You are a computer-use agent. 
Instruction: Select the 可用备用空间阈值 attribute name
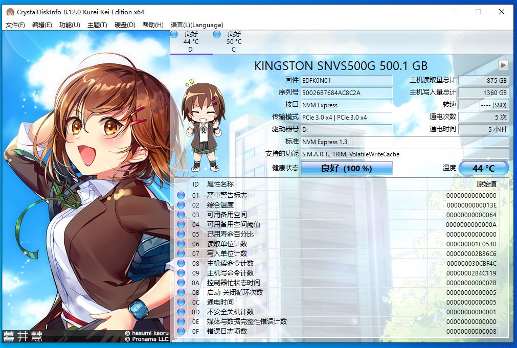tap(233, 224)
